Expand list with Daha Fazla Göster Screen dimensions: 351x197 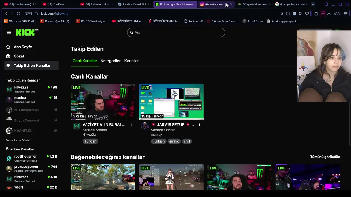coord(18,140)
